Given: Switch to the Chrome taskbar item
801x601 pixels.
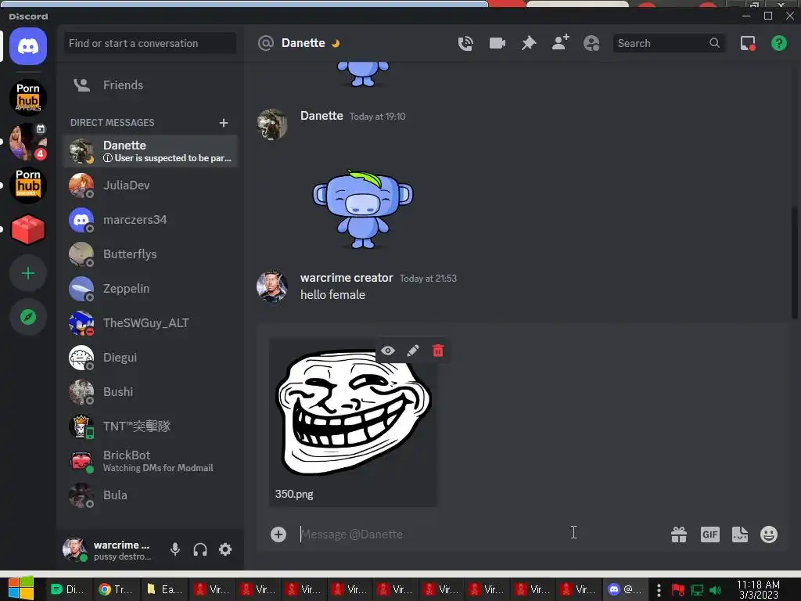Looking at the screenshot, I should pos(115,589).
